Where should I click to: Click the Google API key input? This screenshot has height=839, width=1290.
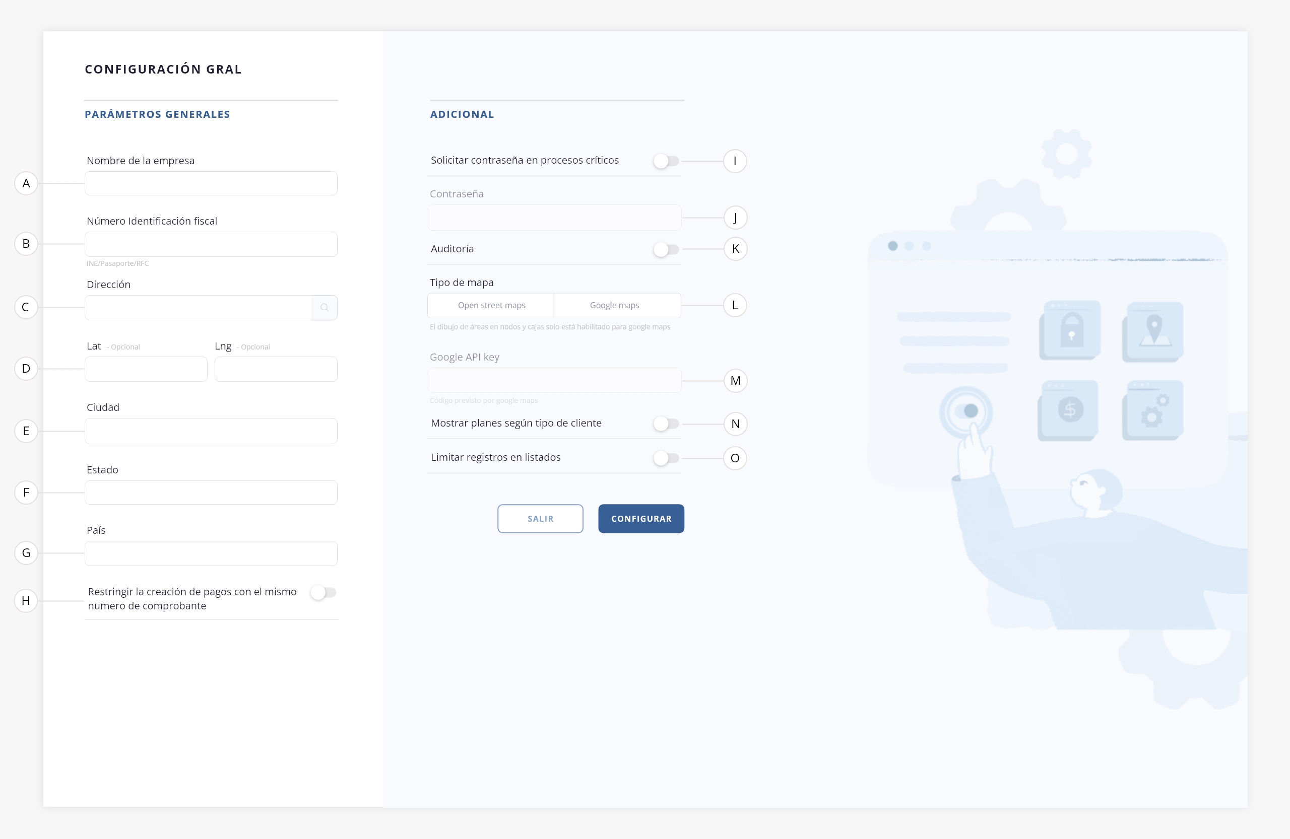pyautogui.click(x=554, y=380)
